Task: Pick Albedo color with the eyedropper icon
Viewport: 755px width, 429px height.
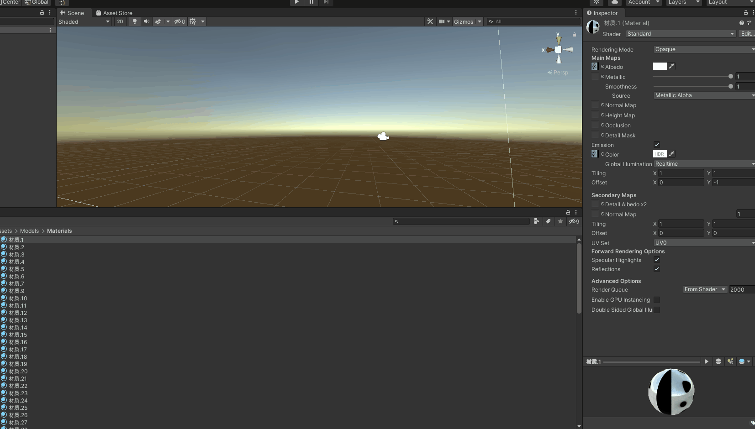Action: [x=671, y=66]
